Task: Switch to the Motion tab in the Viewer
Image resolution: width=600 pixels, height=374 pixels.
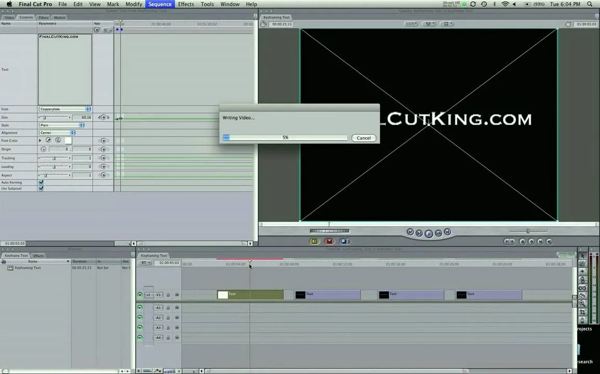Action: click(x=60, y=18)
